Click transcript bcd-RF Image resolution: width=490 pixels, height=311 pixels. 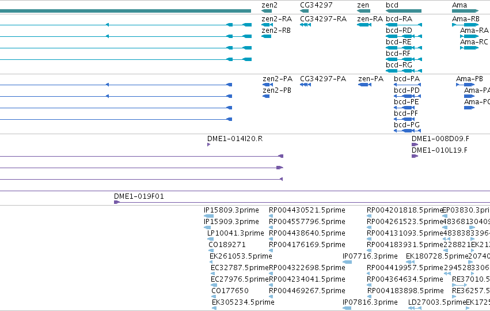(404, 59)
